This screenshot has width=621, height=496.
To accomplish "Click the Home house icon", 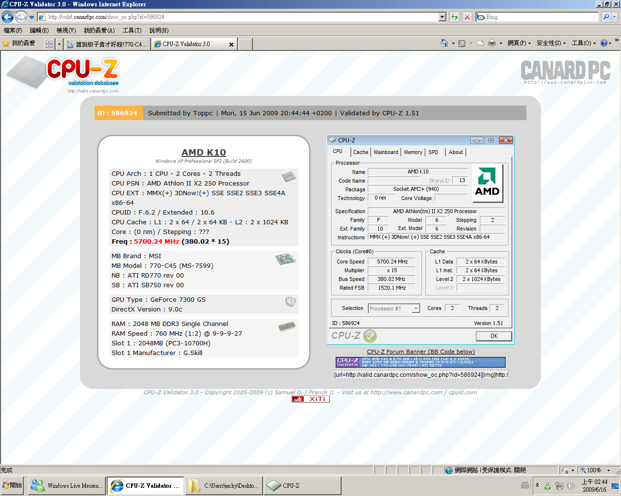I will pyautogui.click(x=444, y=43).
